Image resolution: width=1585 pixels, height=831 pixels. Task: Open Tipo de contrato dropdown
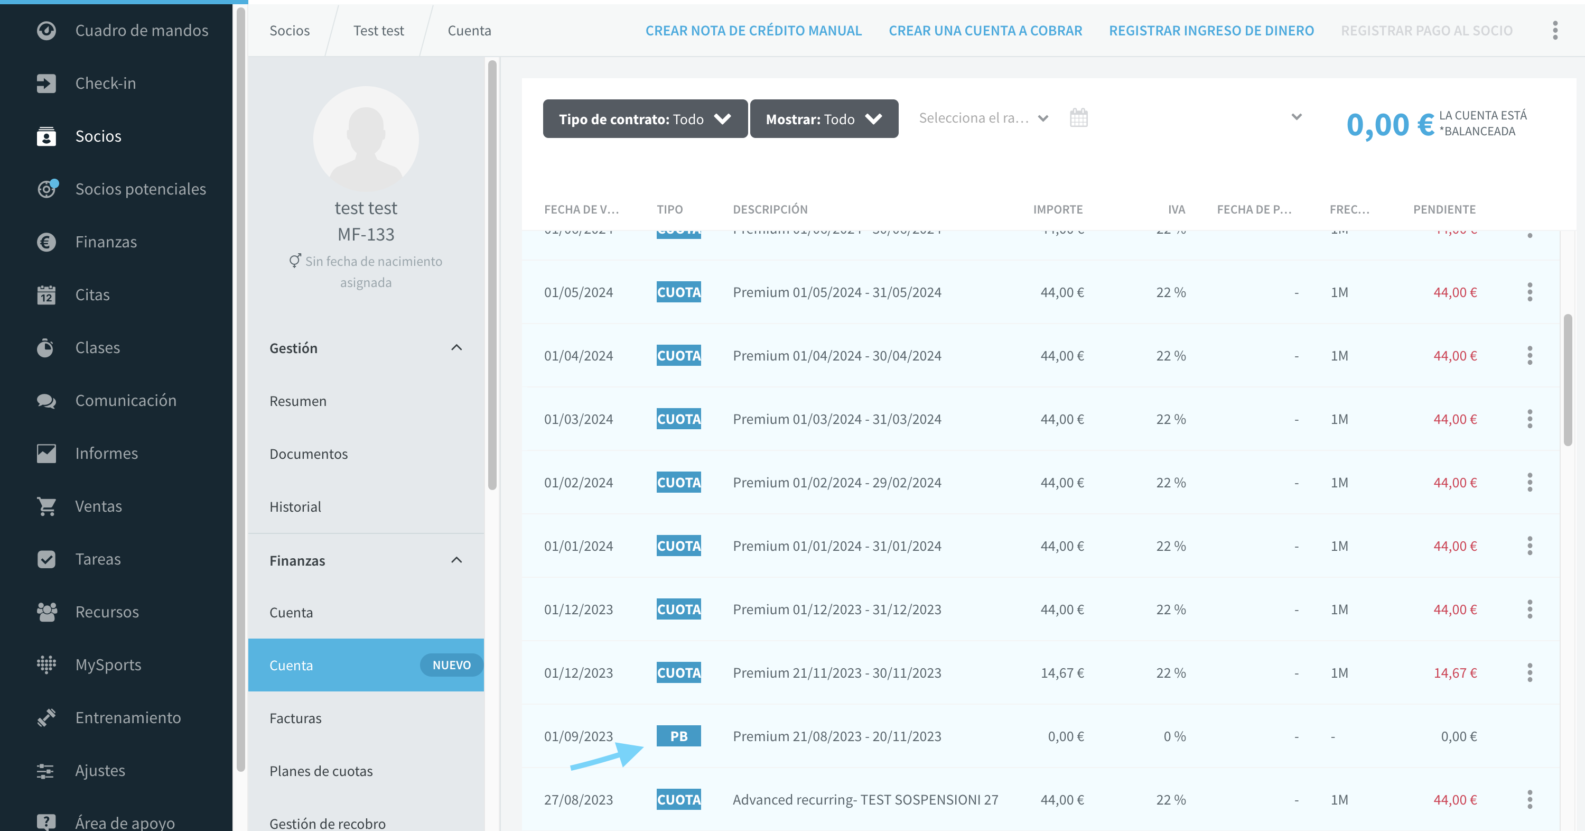point(645,119)
